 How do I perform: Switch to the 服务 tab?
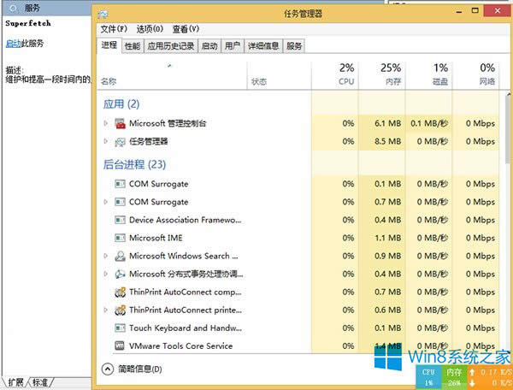(x=294, y=46)
